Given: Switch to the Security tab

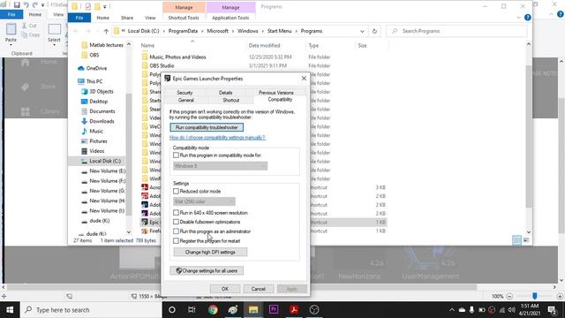Looking at the screenshot, I should [x=185, y=93].
